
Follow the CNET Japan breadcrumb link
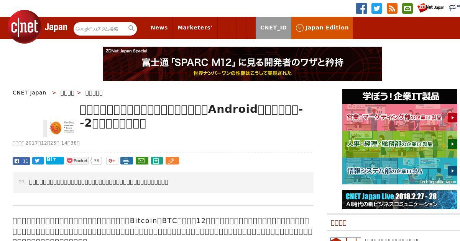click(30, 93)
